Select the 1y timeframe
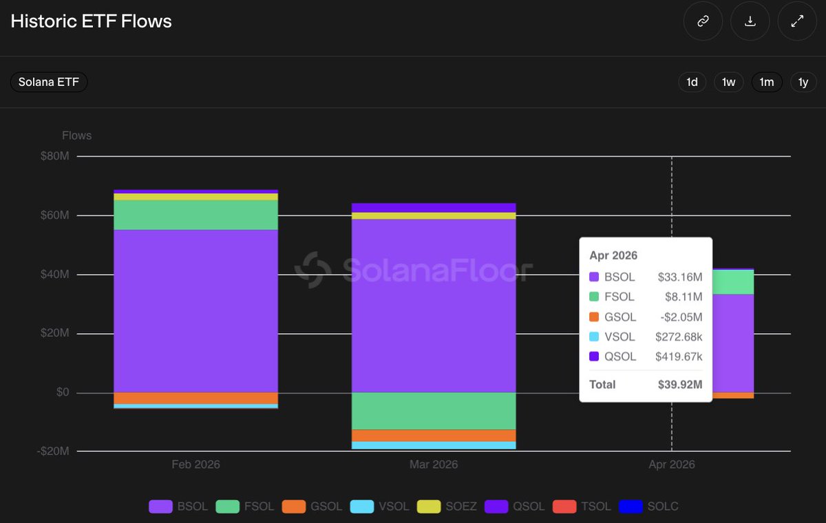The width and height of the screenshot is (826, 523). pyautogui.click(x=803, y=82)
